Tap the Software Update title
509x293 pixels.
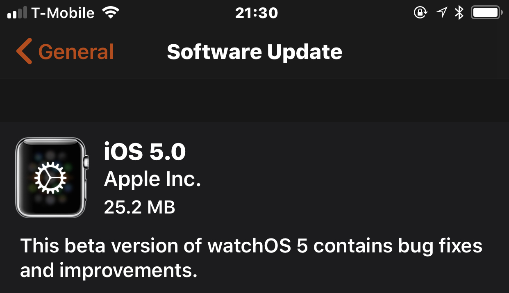(x=254, y=52)
